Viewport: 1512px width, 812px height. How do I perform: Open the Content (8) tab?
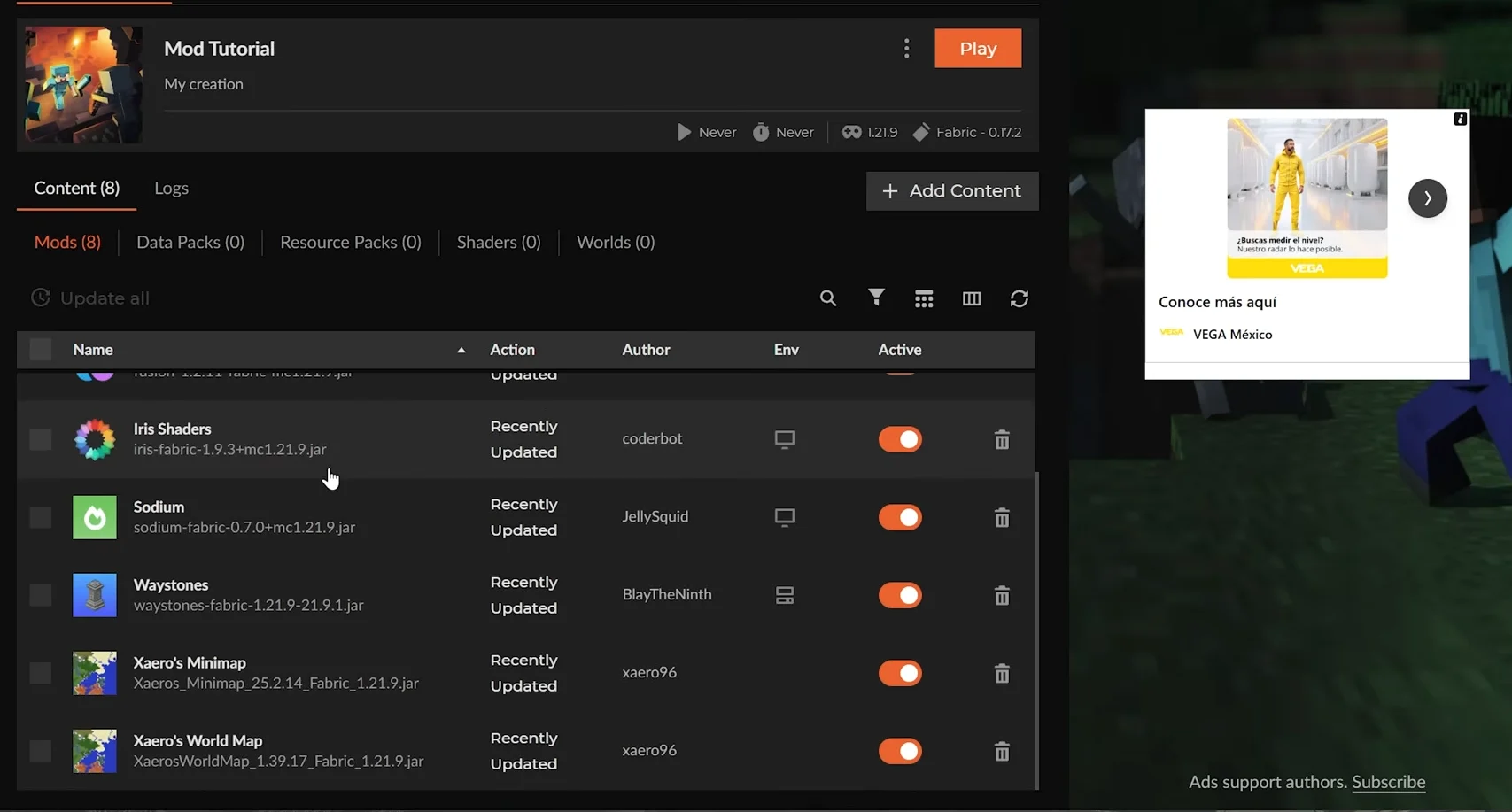point(77,188)
